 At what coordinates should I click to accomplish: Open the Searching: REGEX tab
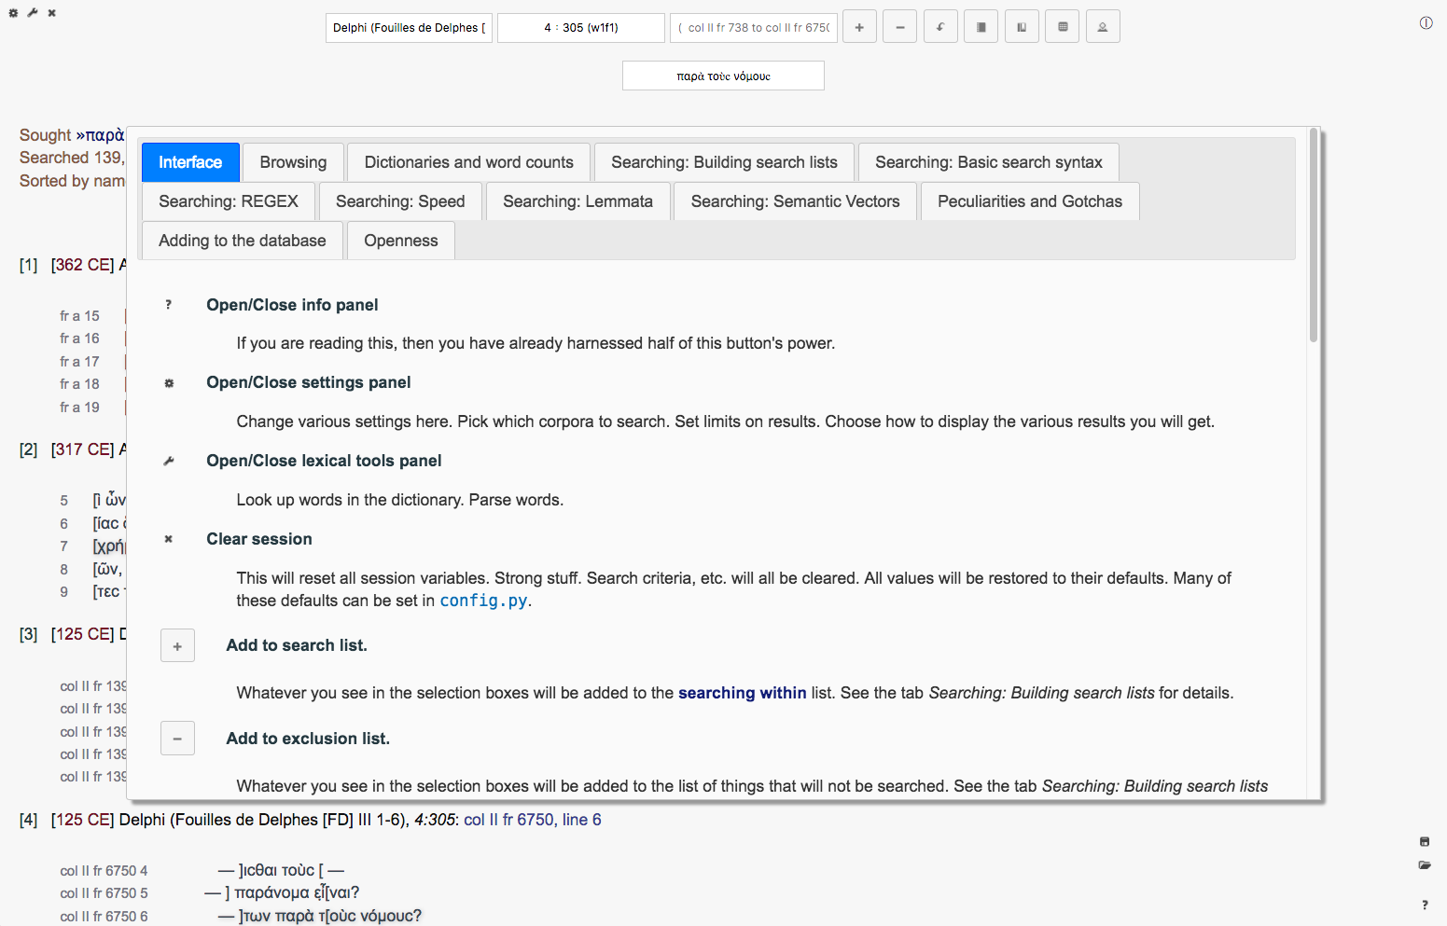coord(229,201)
